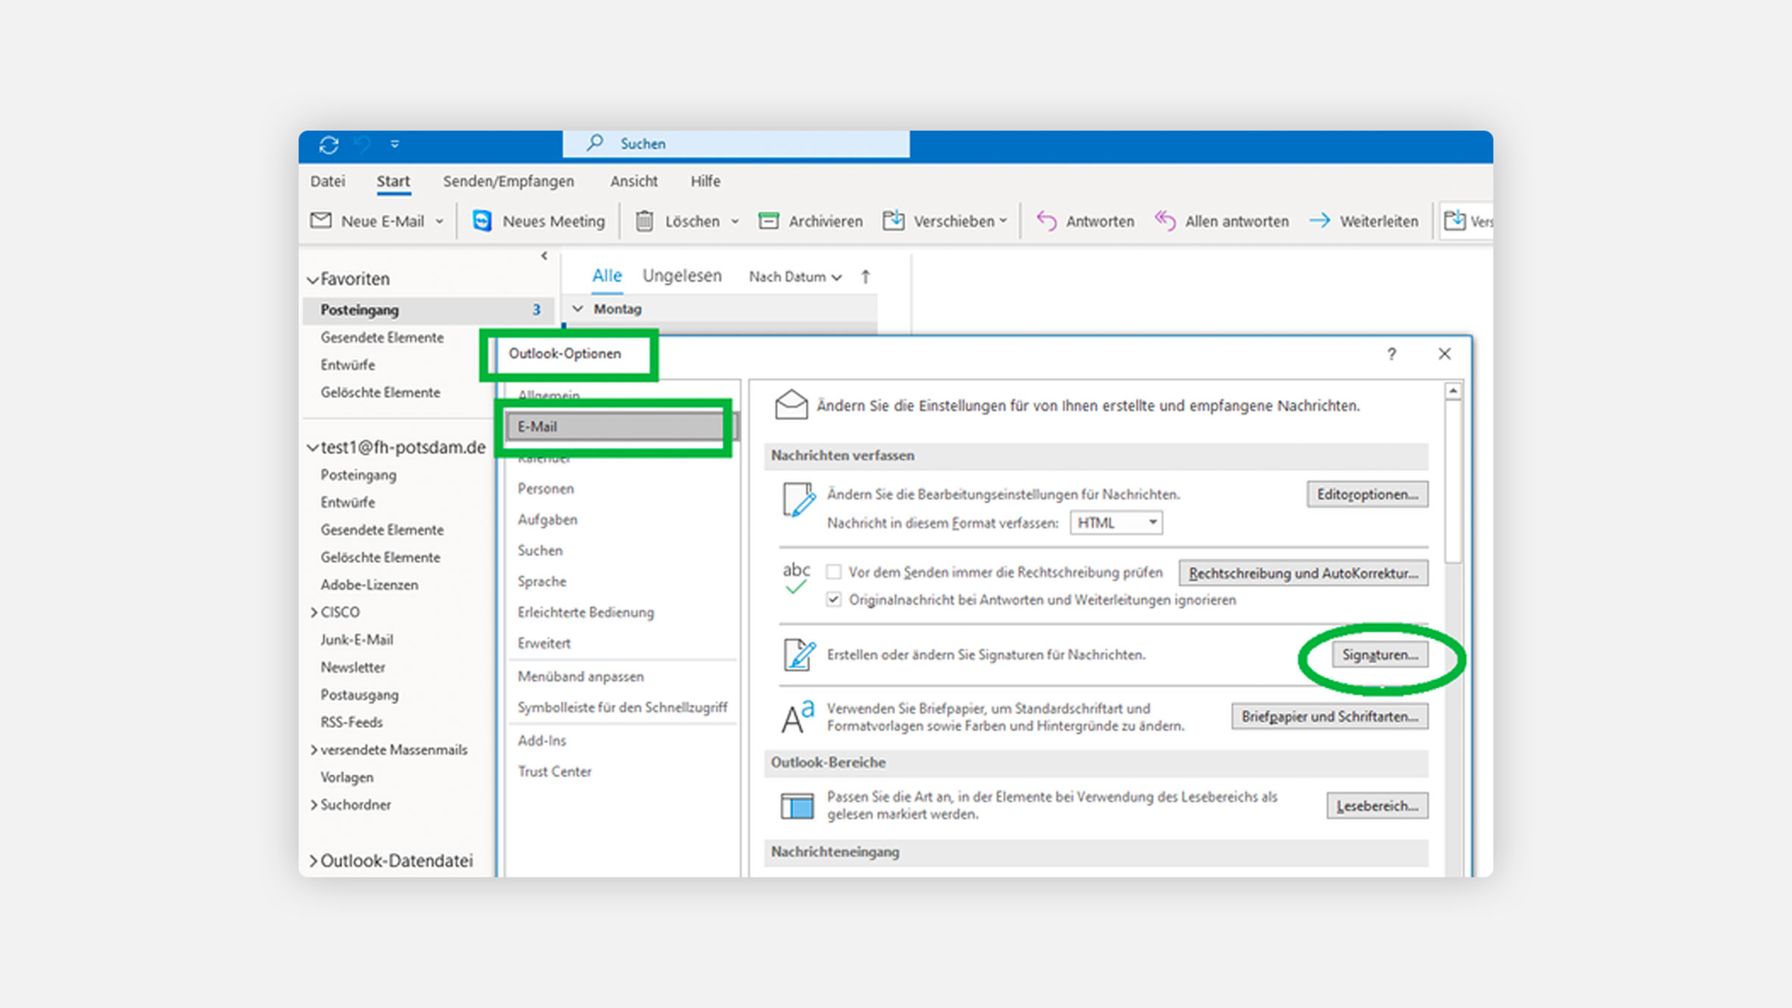Click the help question mark in Outlook-Optionen

point(1392,354)
